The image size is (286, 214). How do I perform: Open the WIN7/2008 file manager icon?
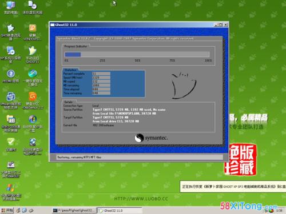click(x=11, y=123)
